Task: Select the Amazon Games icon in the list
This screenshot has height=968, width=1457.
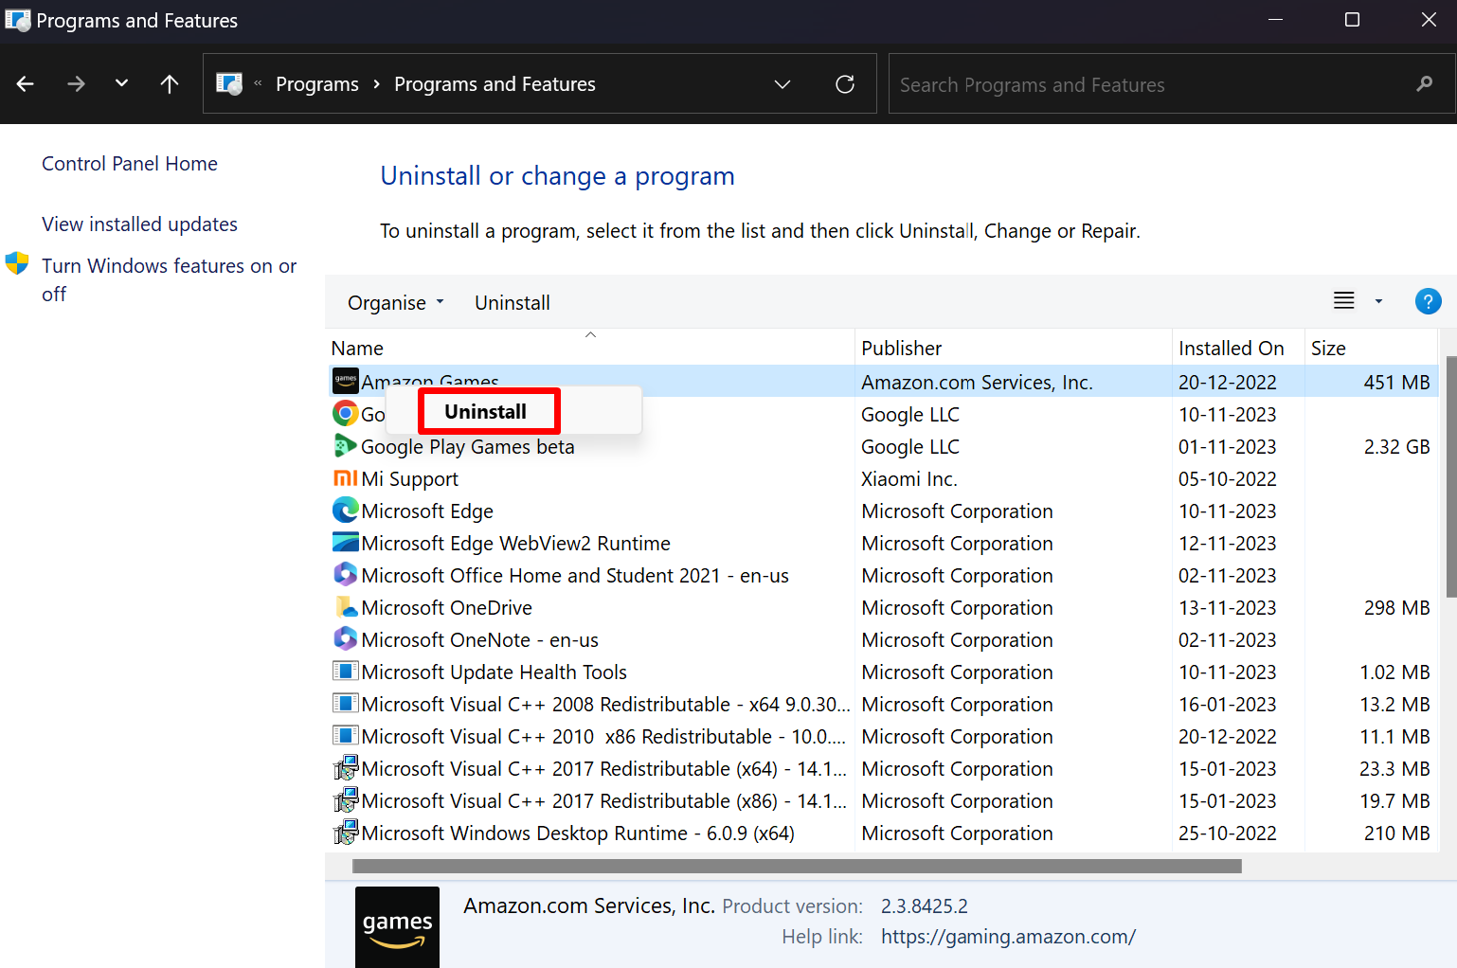Action: pyautogui.click(x=346, y=381)
